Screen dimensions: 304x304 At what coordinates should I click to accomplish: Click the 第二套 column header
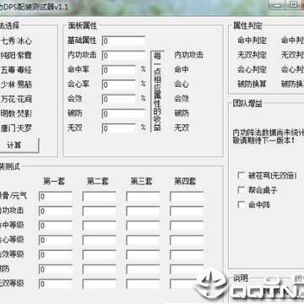point(98,181)
